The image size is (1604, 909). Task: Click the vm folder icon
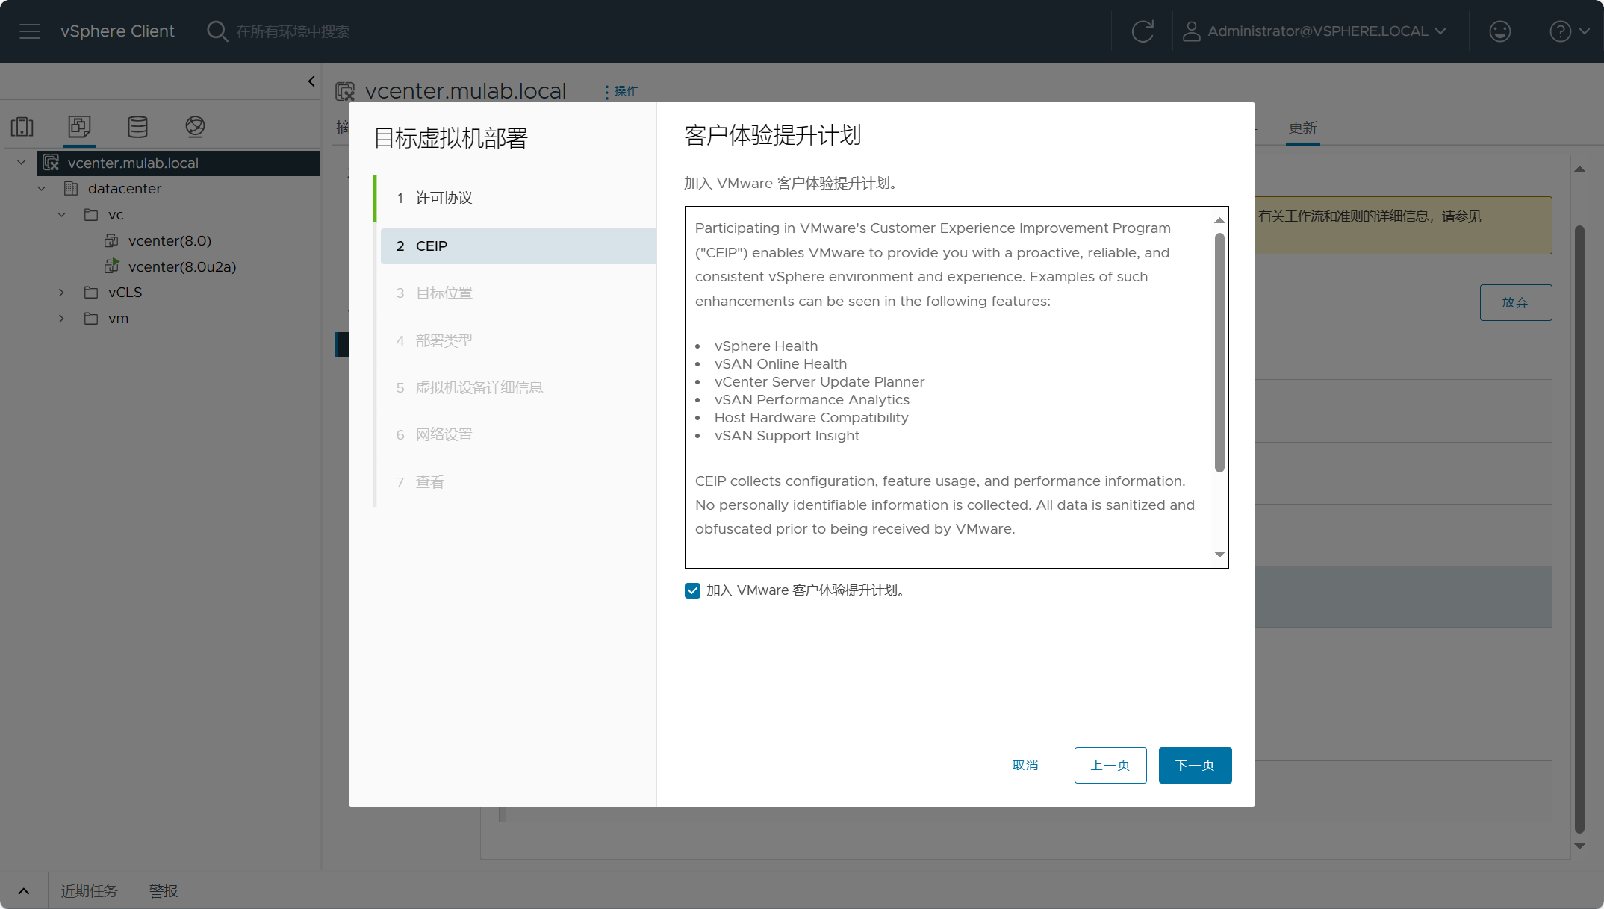[x=91, y=319]
